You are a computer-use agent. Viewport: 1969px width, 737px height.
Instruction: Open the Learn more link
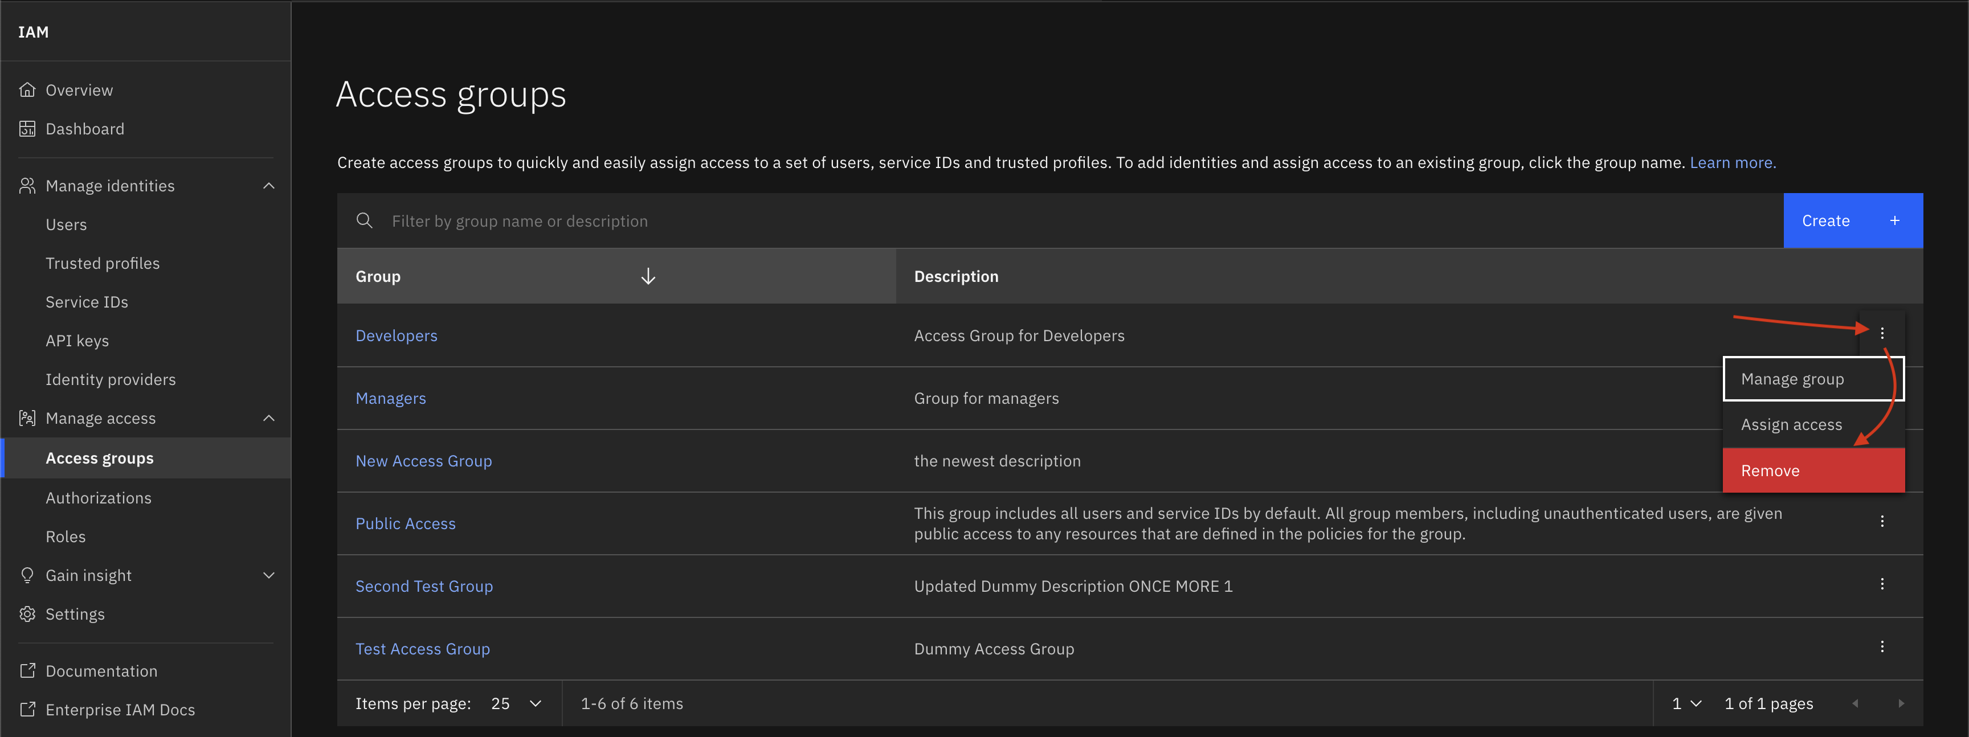click(1732, 163)
